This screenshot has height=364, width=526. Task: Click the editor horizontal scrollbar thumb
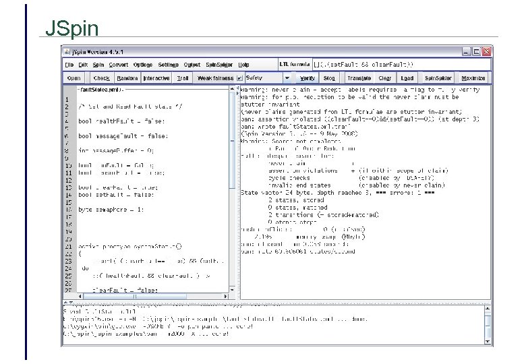click(x=134, y=297)
